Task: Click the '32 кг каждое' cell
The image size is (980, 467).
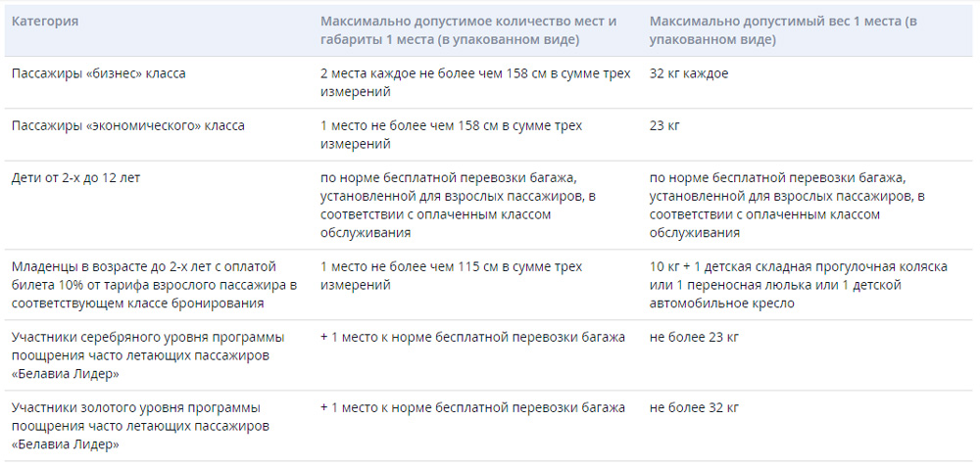Action: click(689, 73)
